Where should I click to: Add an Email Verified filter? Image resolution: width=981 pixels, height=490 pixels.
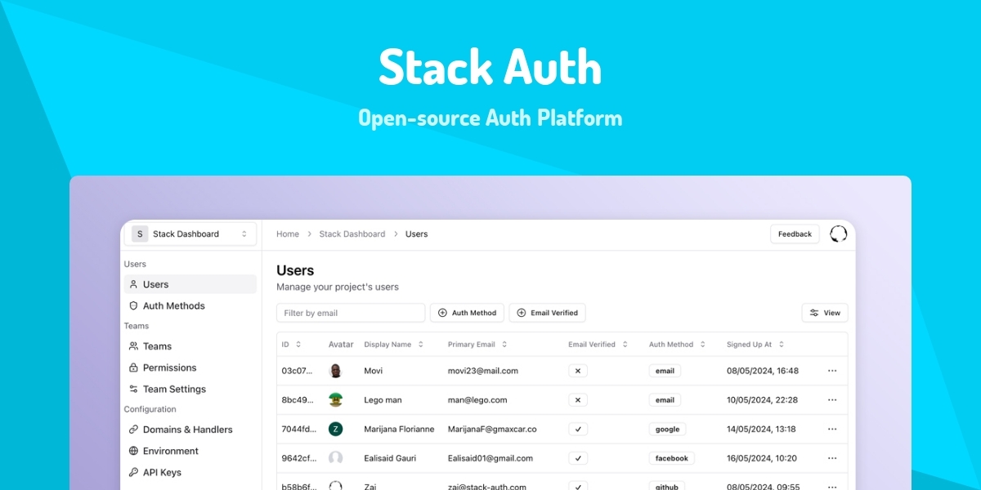[547, 313]
